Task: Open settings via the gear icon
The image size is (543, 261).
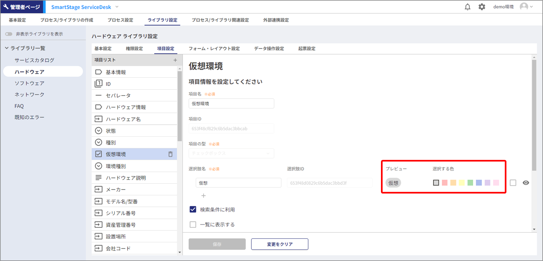Action: pyautogui.click(x=481, y=7)
